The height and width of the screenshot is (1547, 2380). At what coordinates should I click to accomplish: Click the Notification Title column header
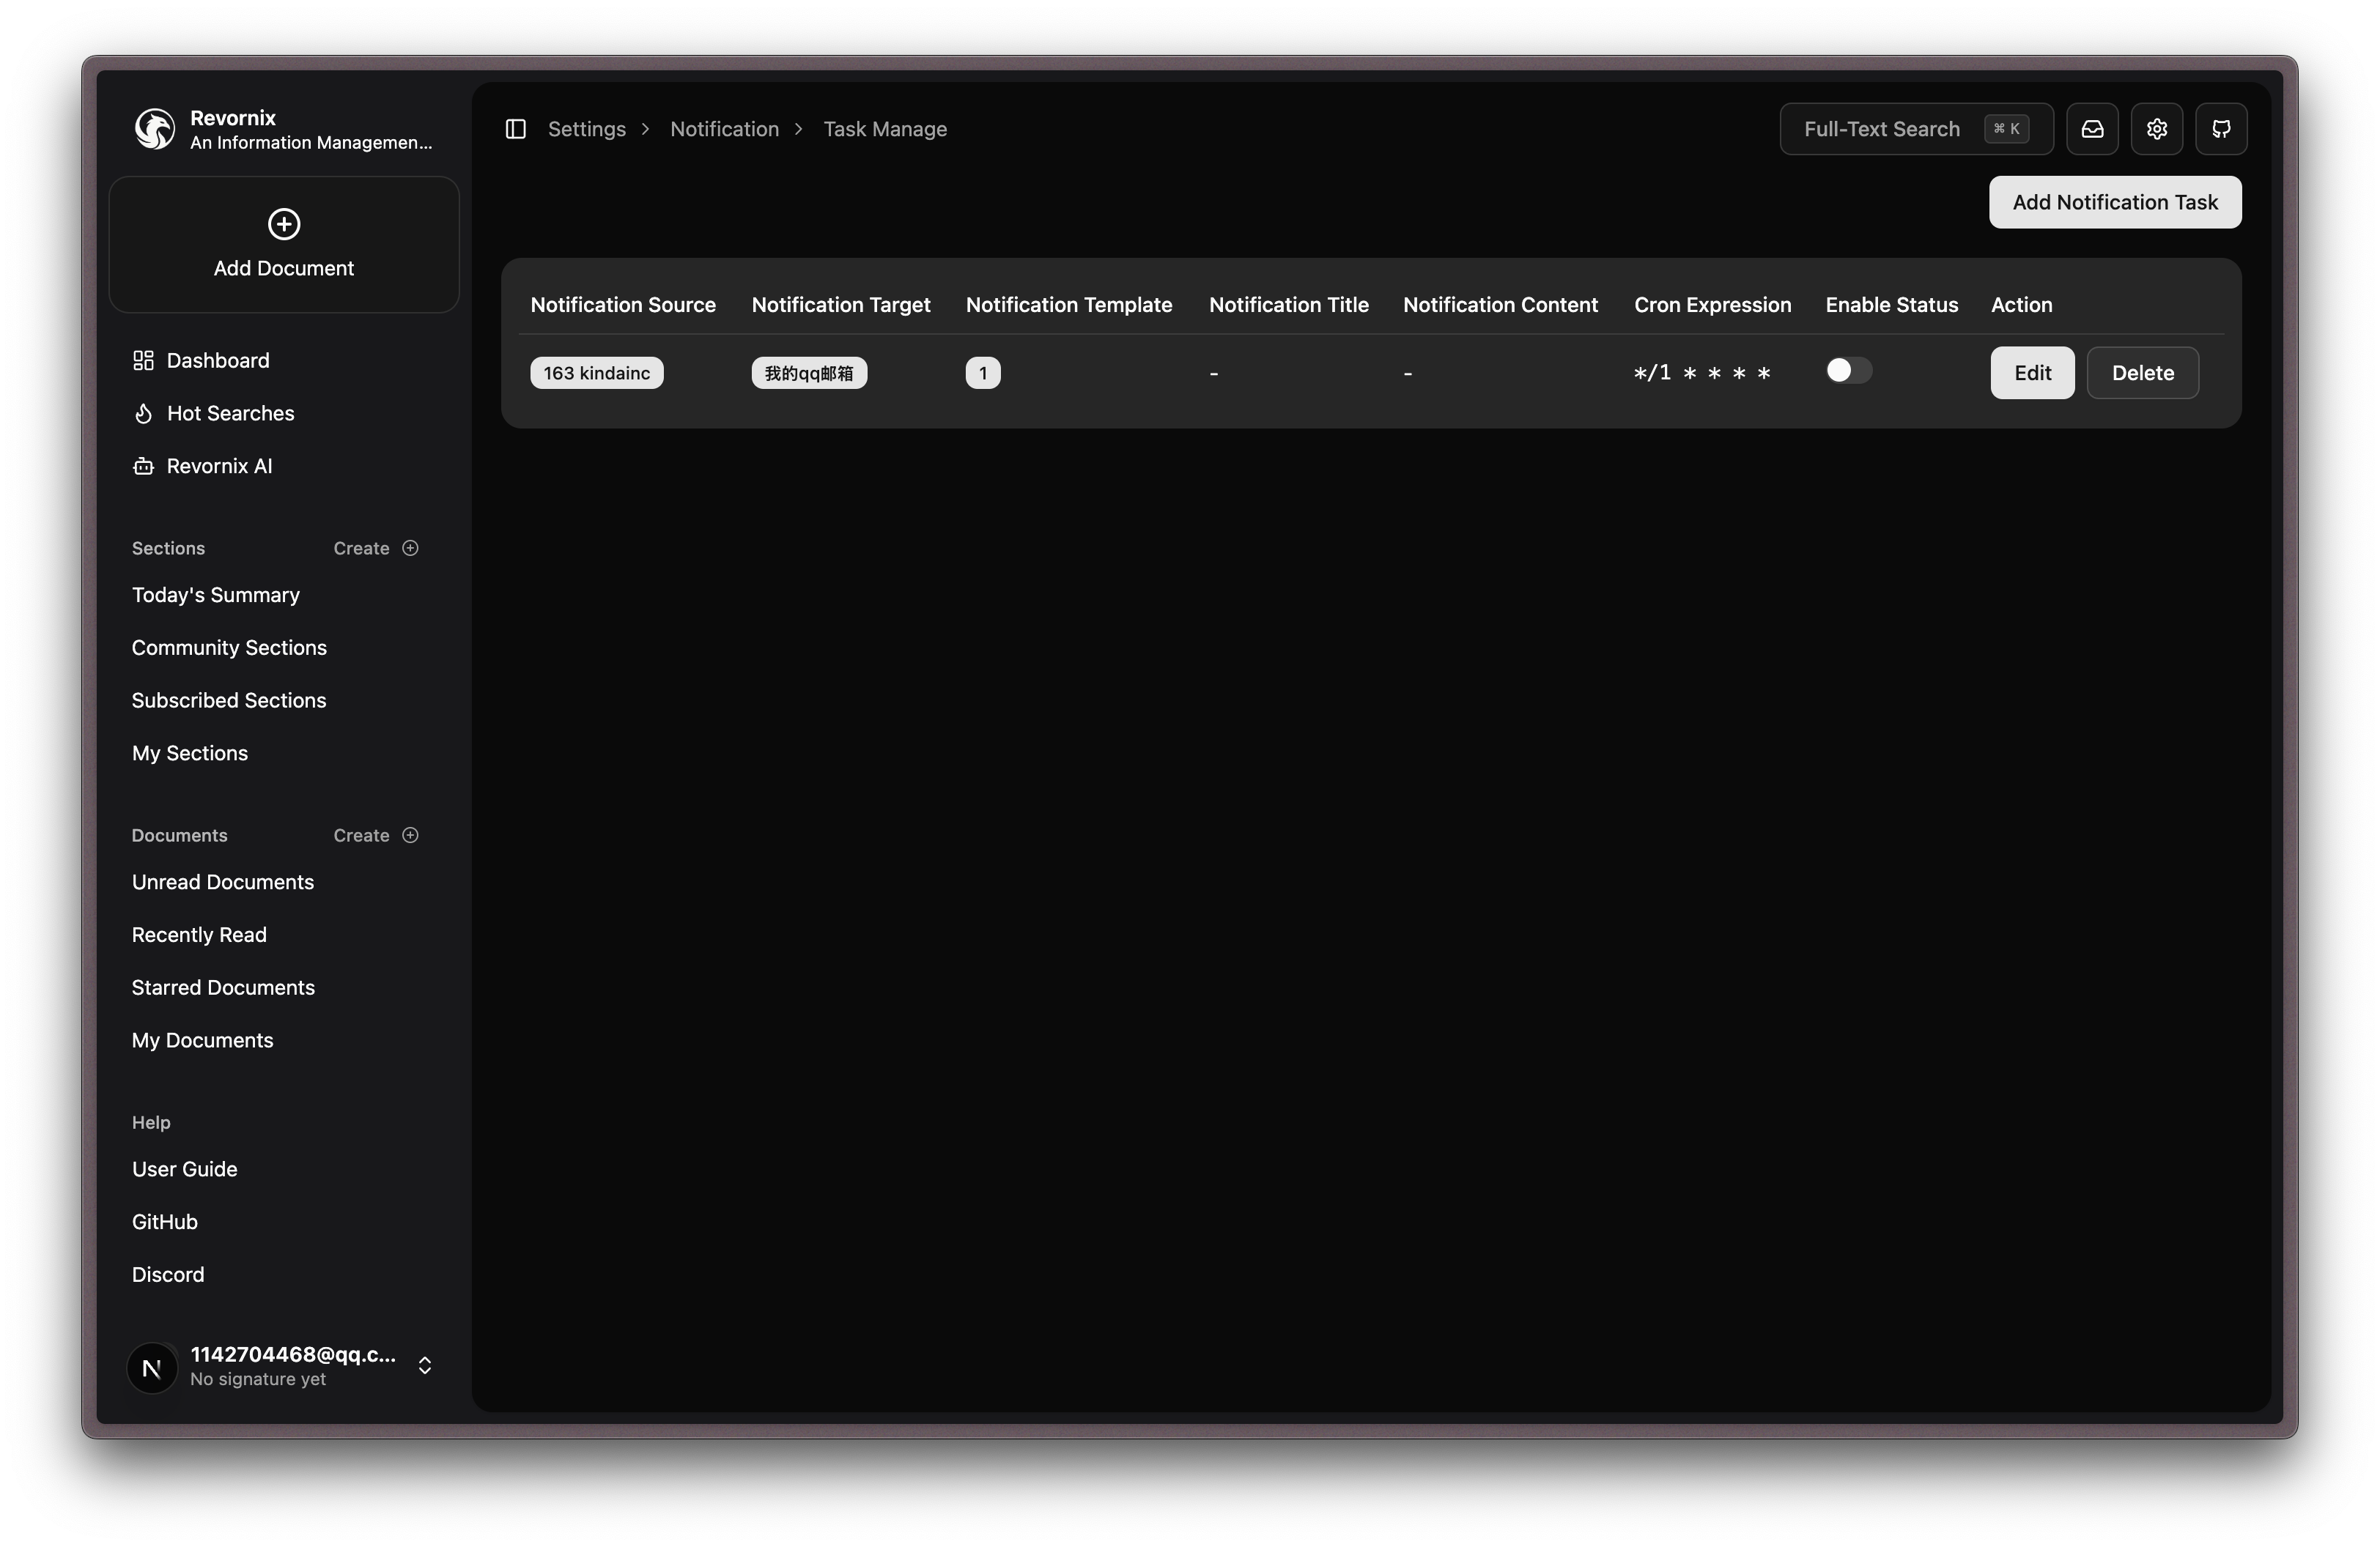[1288, 305]
